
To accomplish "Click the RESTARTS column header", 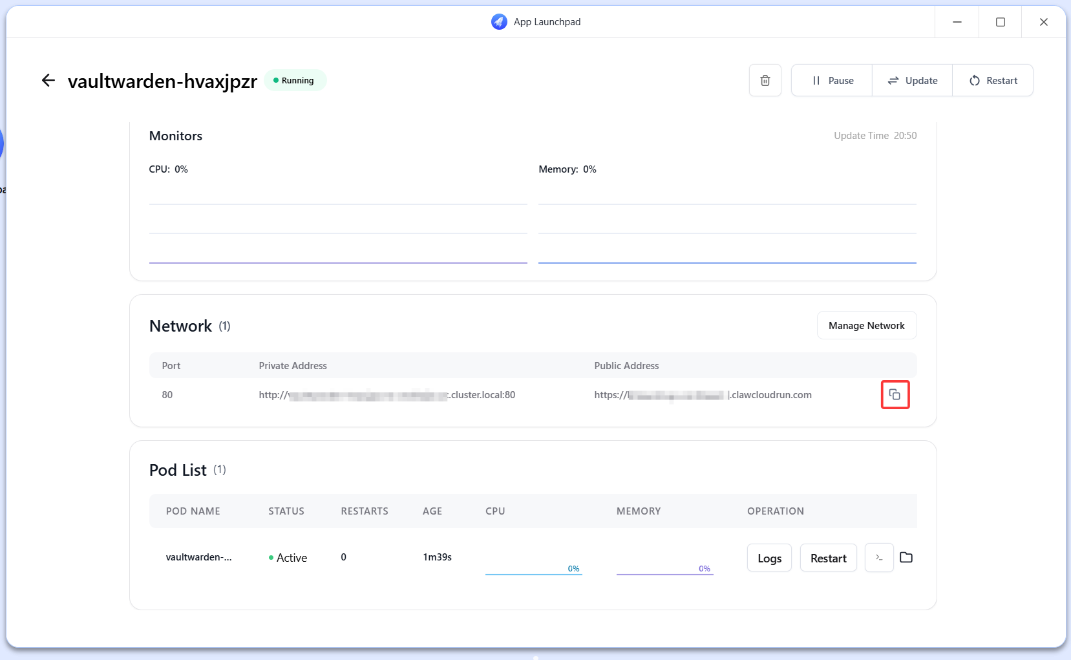I will 365,511.
